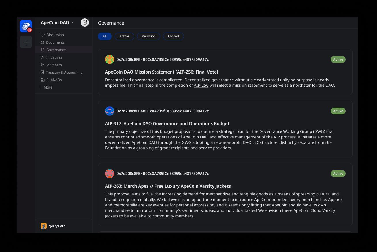This screenshot has width=377, height=252.
Task: Click the Active badge on AIP-317 proposal
Action: click(x=338, y=111)
